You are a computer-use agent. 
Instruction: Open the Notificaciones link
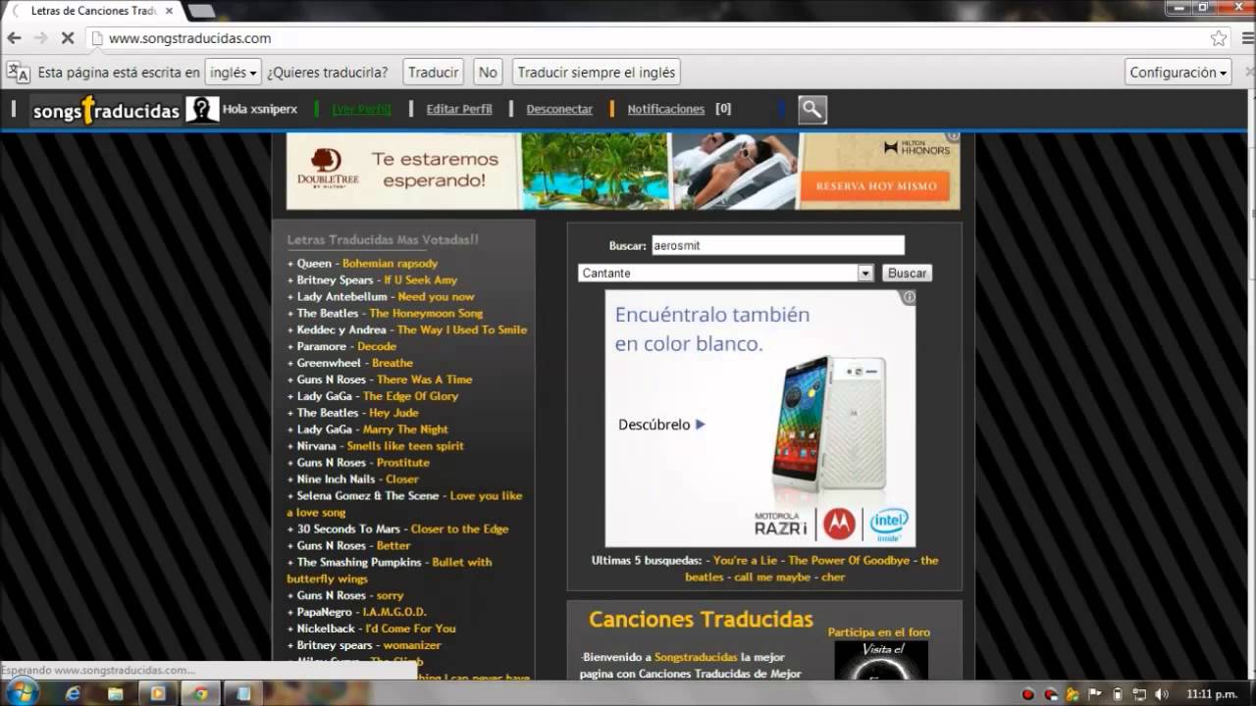(x=666, y=109)
